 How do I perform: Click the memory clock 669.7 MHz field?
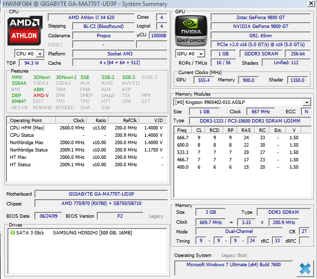point(211,223)
